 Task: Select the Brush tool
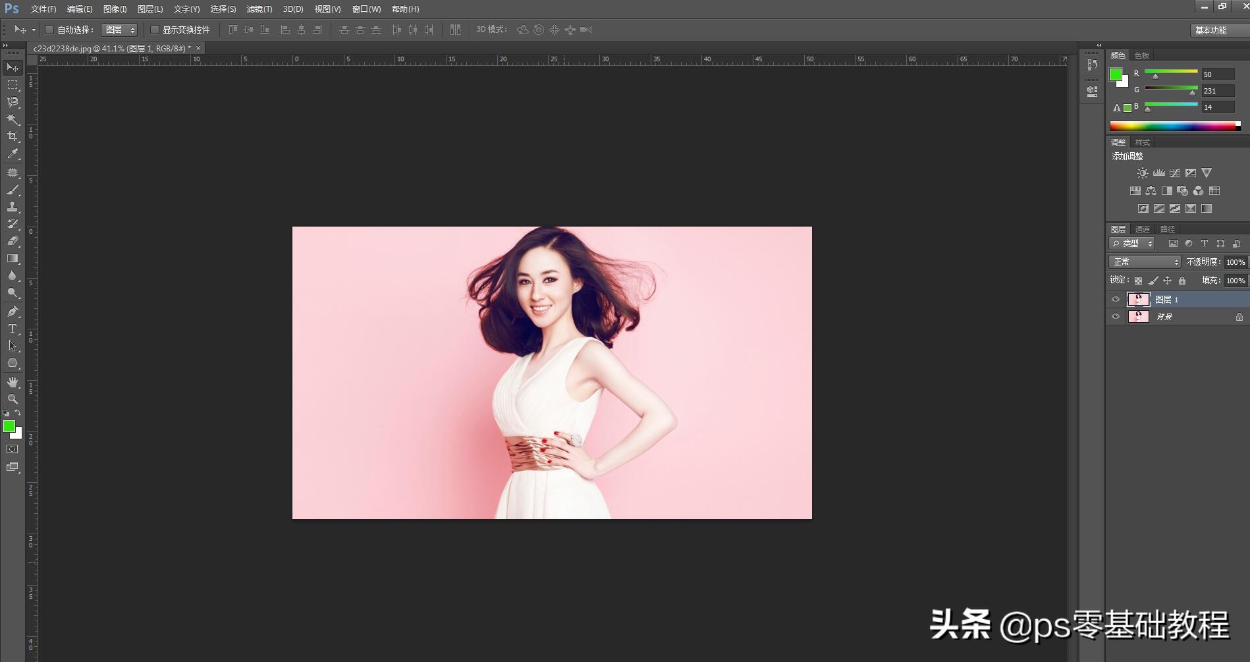tap(13, 190)
